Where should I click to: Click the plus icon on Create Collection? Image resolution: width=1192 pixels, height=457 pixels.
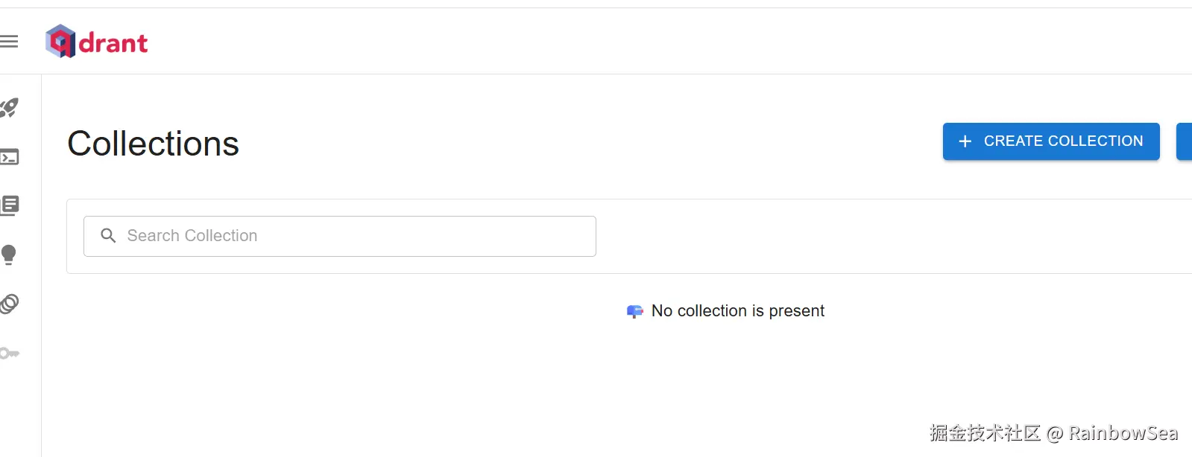pyautogui.click(x=965, y=141)
